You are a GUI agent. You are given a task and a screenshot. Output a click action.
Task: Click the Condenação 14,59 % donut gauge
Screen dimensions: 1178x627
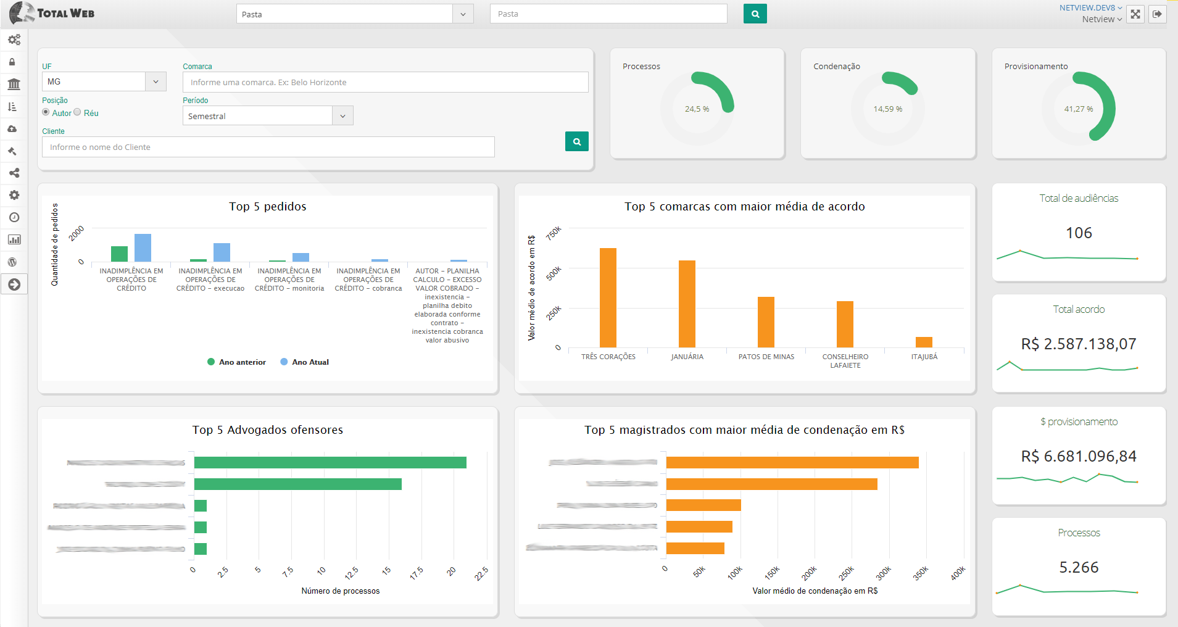(887, 109)
